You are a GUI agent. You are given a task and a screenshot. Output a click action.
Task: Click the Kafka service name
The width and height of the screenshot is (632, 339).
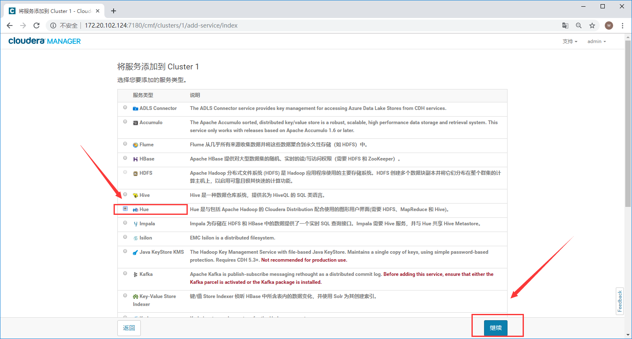point(146,274)
